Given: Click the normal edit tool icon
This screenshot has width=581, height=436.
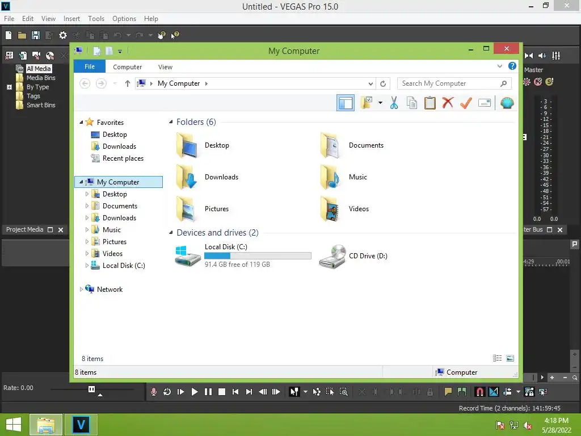Looking at the screenshot, I should click(x=294, y=392).
